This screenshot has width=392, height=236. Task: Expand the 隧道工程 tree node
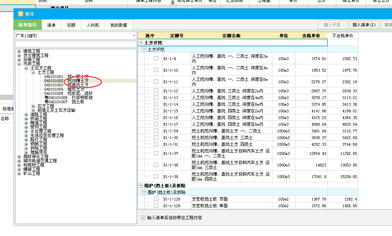(x=26, y=123)
